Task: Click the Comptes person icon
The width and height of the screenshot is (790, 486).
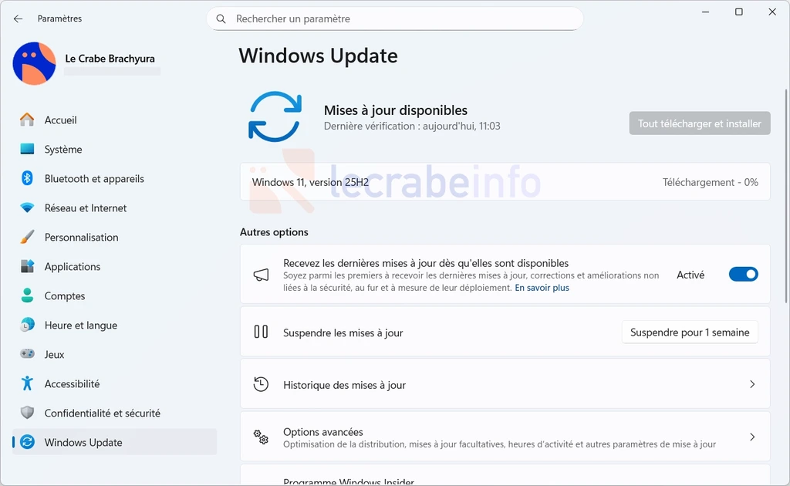Action: (27, 295)
